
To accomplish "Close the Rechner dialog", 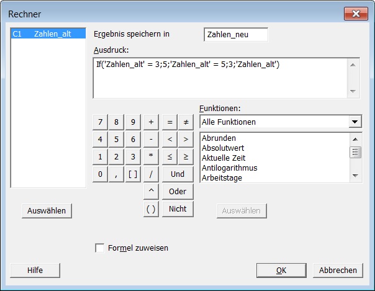I will pyautogui.click(x=356, y=14).
